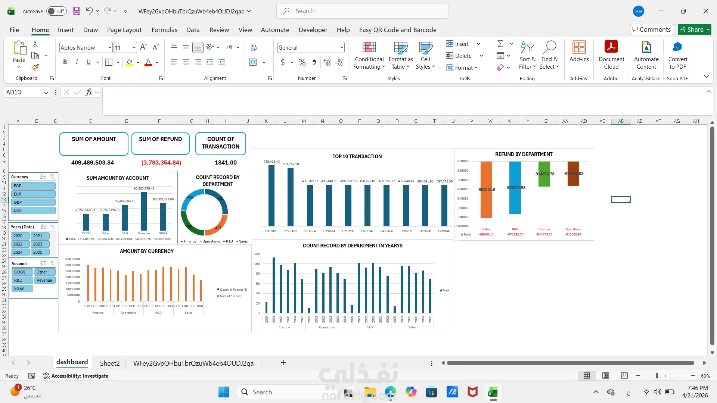The width and height of the screenshot is (717, 403).
Task: Click the Windows Start button
Action: [x=224, y=392]
